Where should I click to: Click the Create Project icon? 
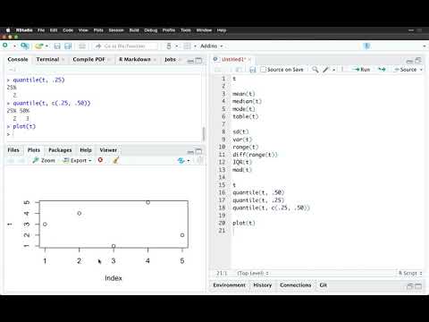25,46
